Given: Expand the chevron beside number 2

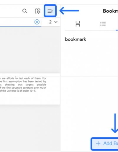Looking at the screenshot, I should pos(56,22).
